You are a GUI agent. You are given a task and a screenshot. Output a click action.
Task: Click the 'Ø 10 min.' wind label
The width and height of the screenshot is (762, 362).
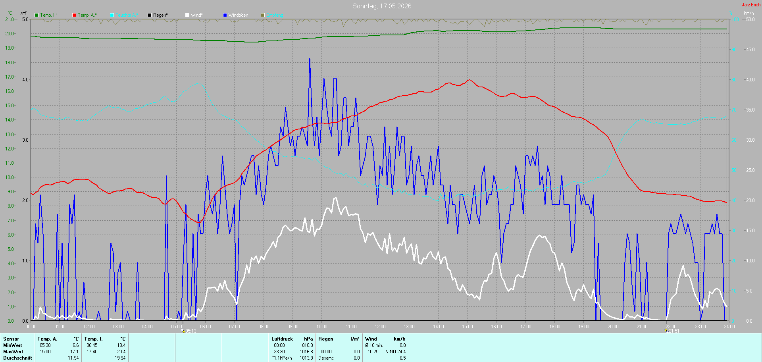(374, 345)
